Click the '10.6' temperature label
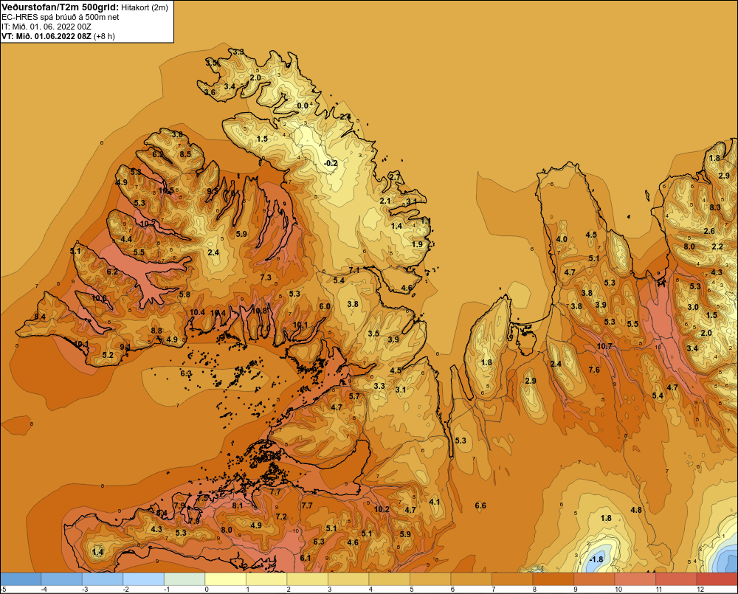738x594 pixels. [x=99, y=298]
